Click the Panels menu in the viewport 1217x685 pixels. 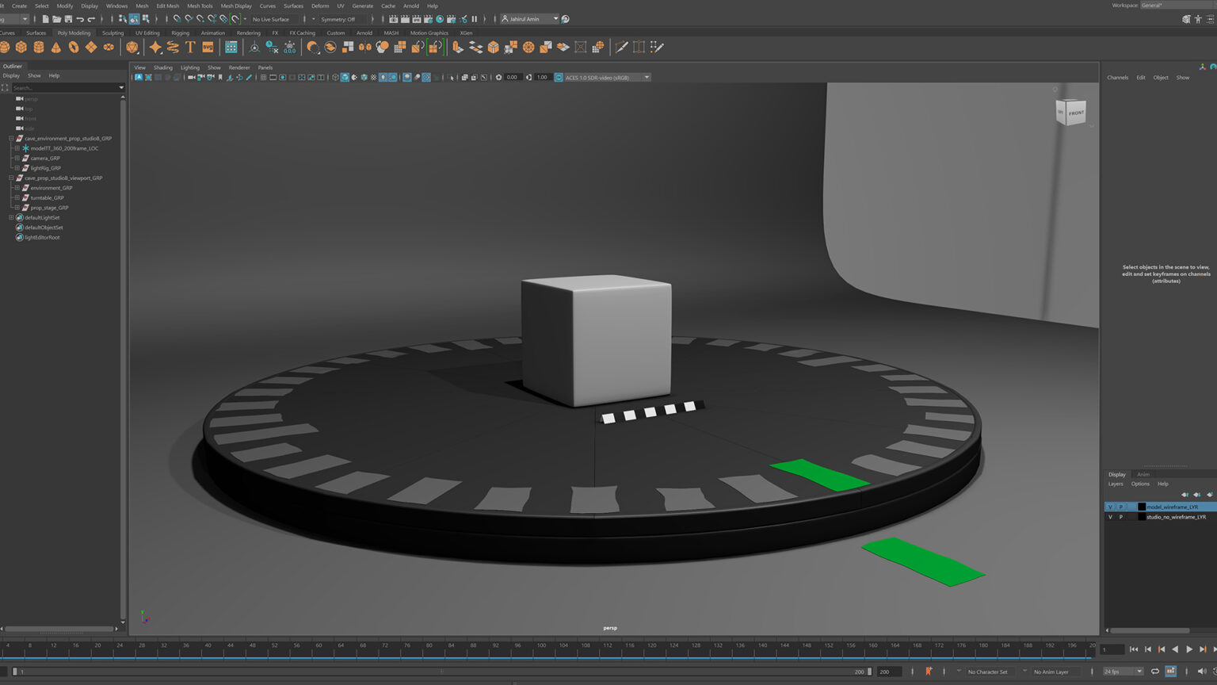265,67
